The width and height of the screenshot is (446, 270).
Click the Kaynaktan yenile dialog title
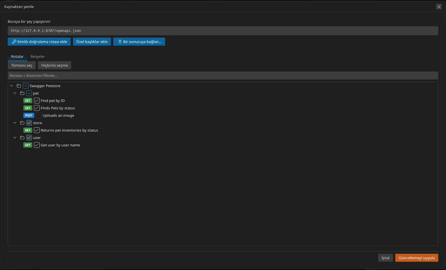coord(19,7)
